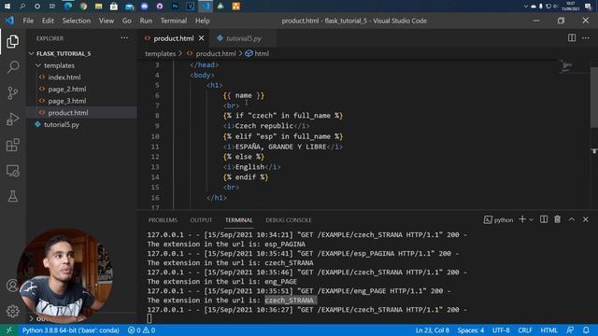The width and height of the screenshot is (598, 336).
Task: Open the Go menu
Action: pos(127,21)
